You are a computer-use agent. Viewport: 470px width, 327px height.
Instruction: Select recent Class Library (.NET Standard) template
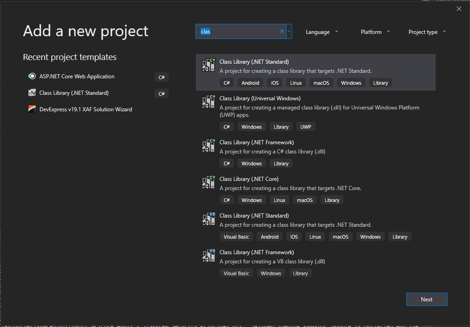pyautogui.click(x=74, y=93)
